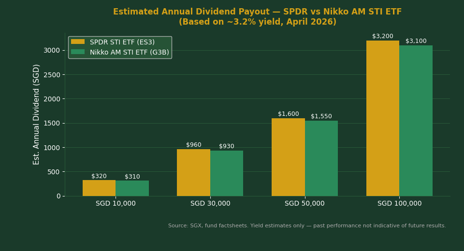Click the gold SPDR legend swatch
The image size is (464, 251).
[x=78, y=42]
